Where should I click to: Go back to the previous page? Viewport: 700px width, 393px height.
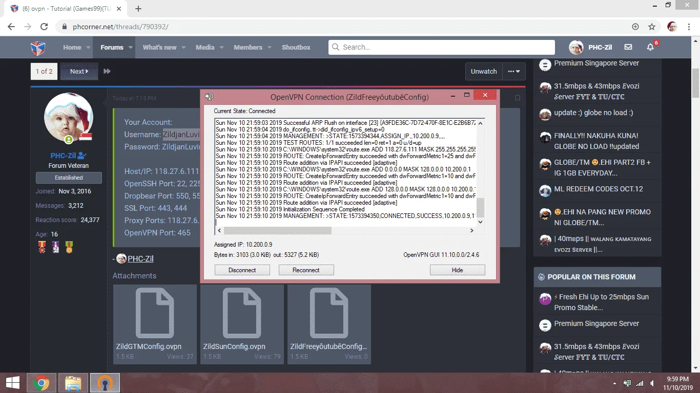tap(11, 27)
